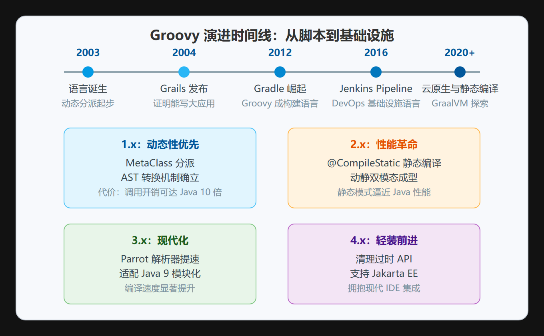Click the text '语言诞生'
Viewport: 544px width, 336px height.
coord(88,89)
